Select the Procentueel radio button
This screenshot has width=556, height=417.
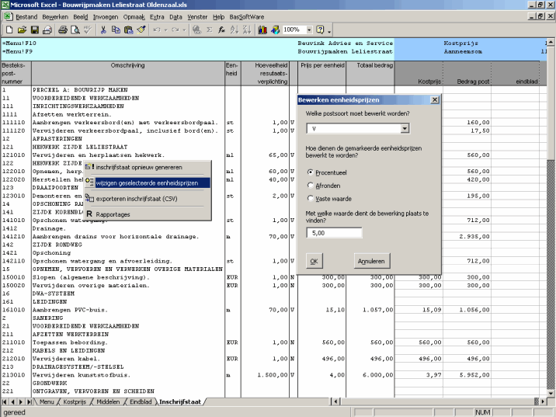(311, 172)
